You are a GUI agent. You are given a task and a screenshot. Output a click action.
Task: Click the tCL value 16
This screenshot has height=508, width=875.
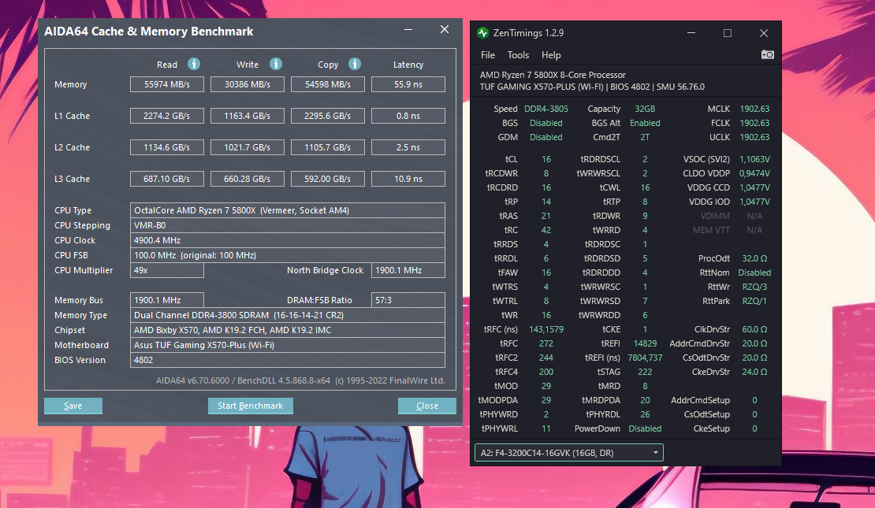click(545, 159)
